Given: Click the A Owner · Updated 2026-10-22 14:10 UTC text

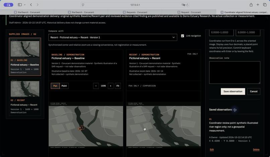Looking at the screenshot, I should click(230, 137).
